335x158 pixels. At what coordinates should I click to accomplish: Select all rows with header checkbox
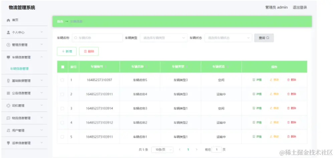[62, 67]
